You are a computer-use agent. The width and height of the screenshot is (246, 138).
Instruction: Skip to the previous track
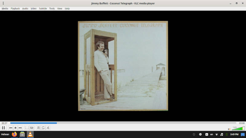point(11,128)
